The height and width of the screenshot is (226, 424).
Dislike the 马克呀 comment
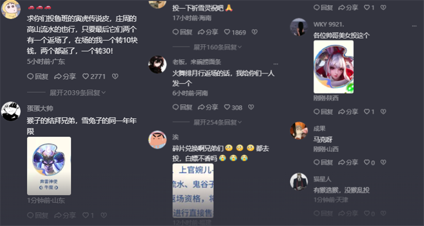pos(383,162)
